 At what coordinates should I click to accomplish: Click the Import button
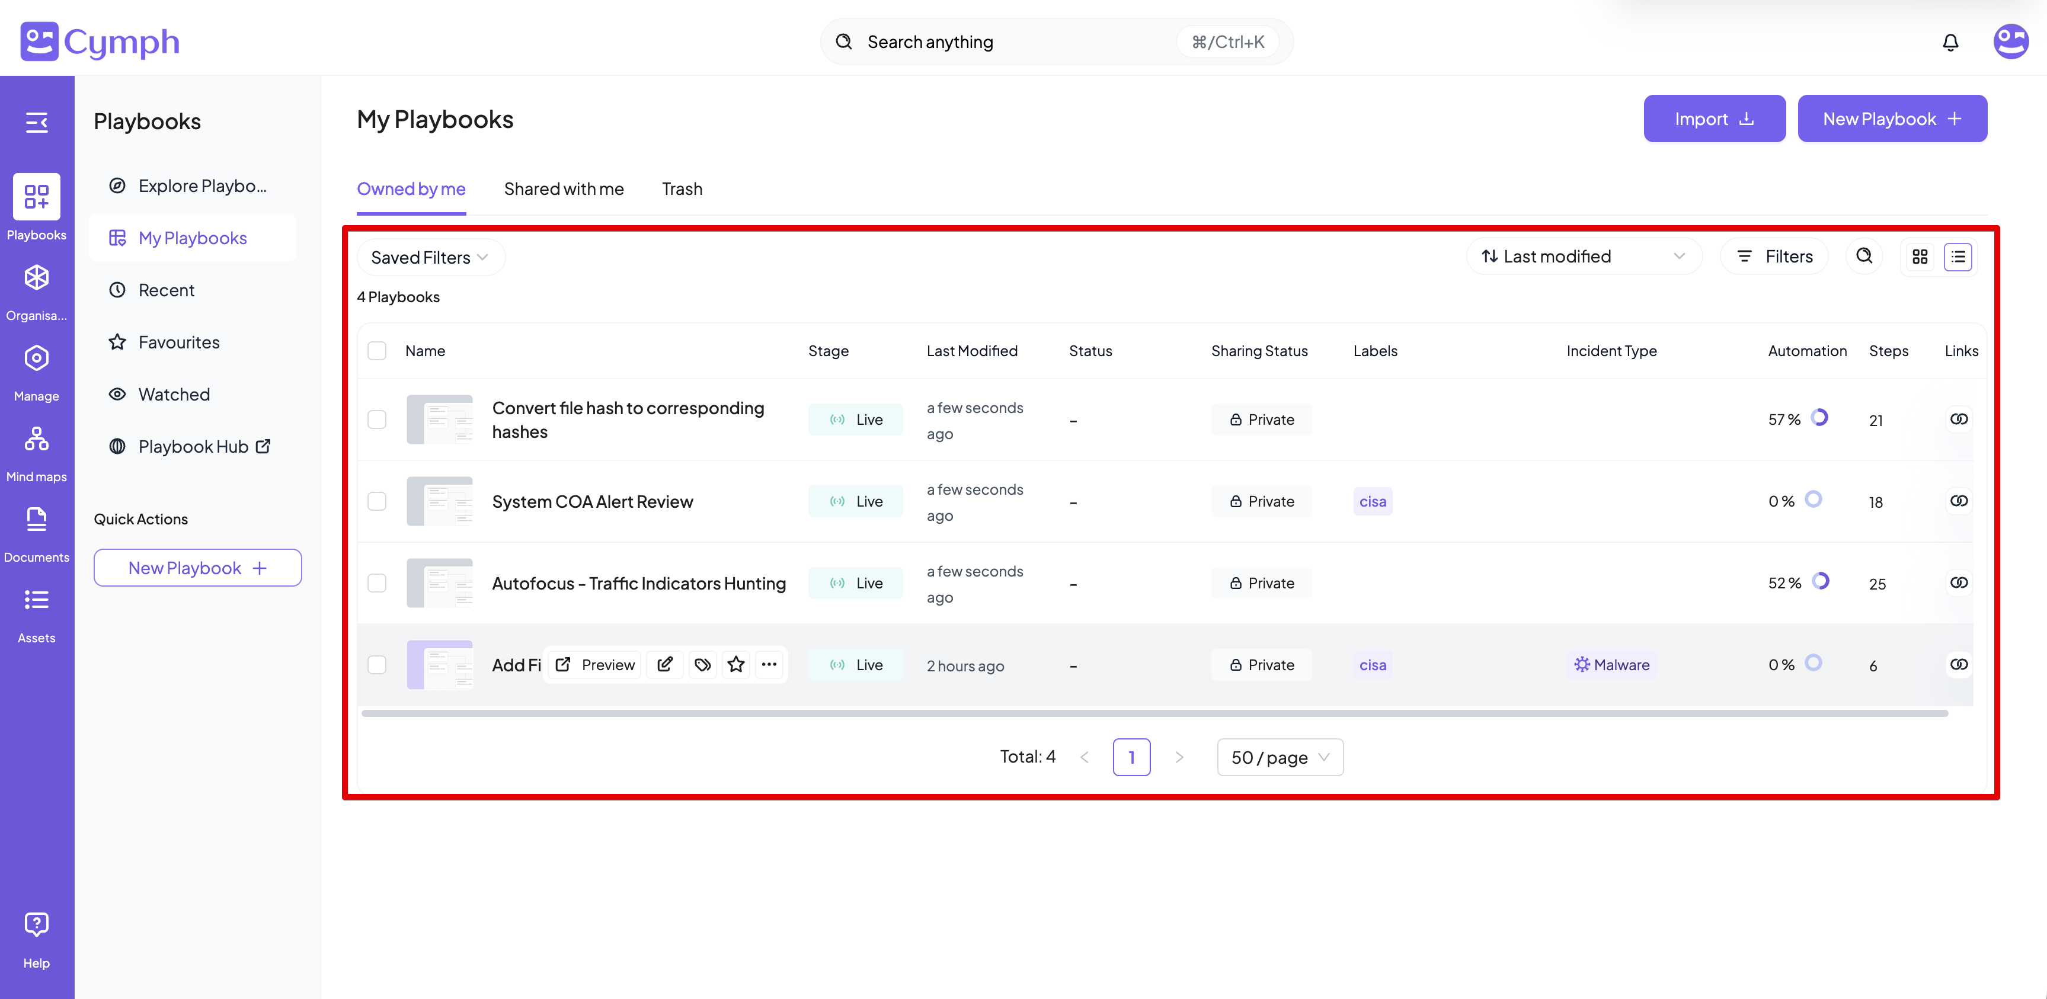coord(1714,119)
